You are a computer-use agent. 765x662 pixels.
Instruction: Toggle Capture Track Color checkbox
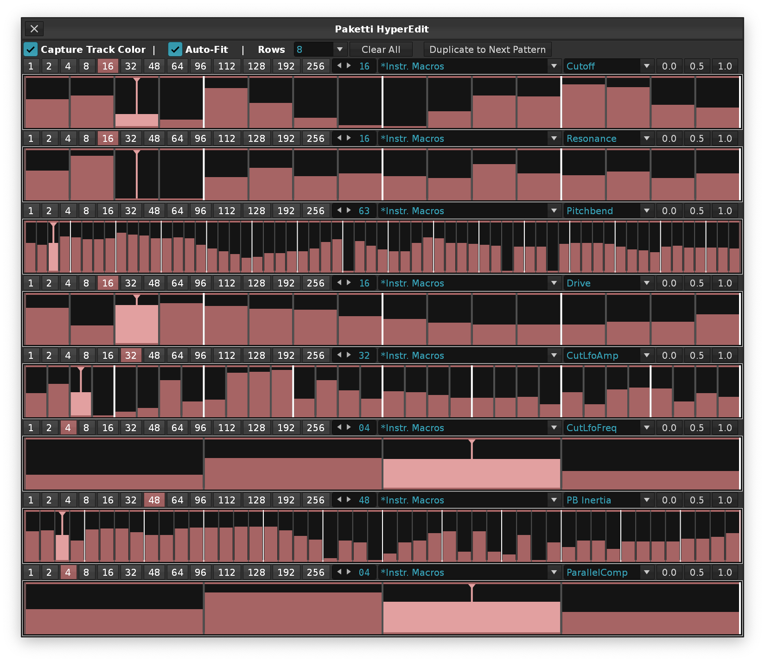[31, 49]
